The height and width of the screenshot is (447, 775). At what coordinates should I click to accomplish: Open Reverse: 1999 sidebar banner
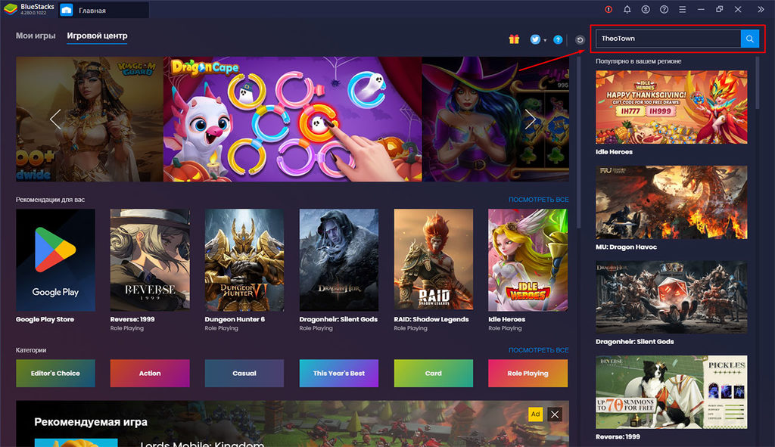(671, 392)
